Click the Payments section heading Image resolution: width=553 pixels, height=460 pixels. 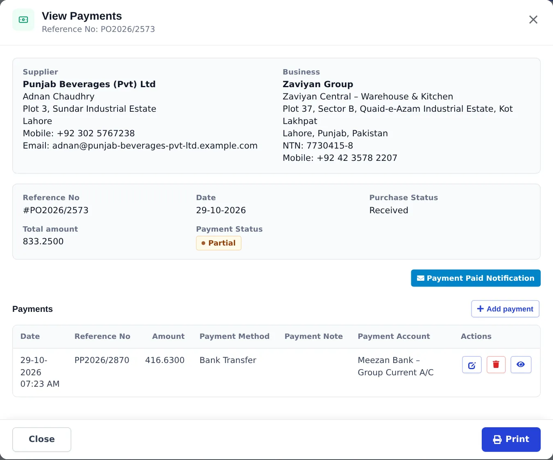[x=32, y=309]
